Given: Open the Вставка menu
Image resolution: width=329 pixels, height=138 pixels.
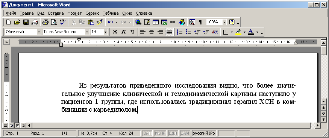Looking at the screenshot, I should [x=56, y=13].
